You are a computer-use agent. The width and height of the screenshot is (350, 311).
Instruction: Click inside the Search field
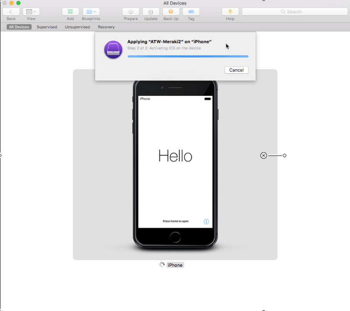(294, 11)
